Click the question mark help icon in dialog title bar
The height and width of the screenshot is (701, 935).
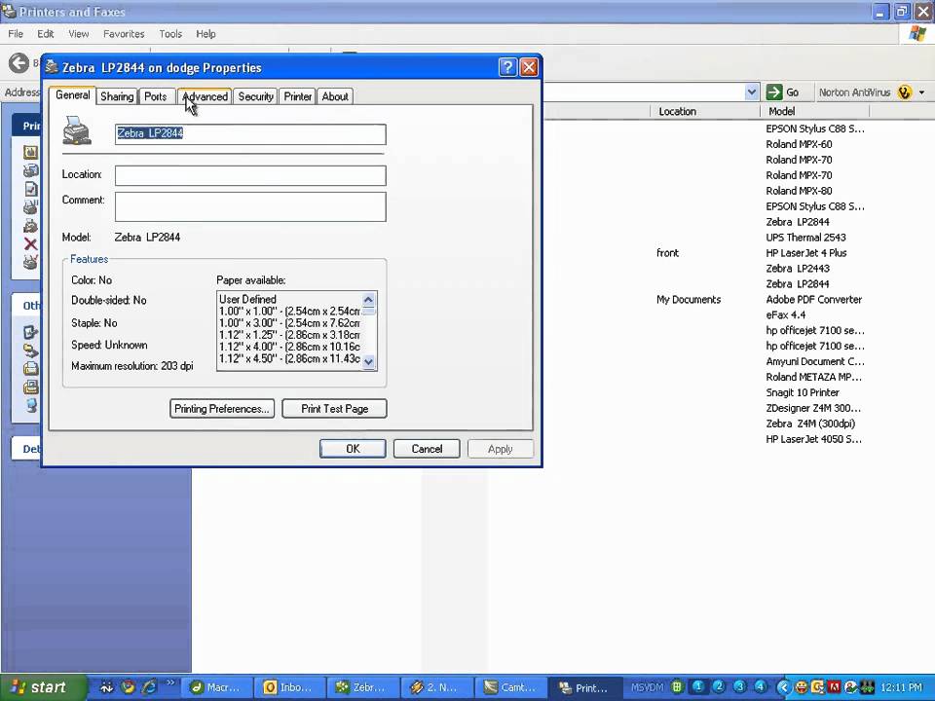click(x=506, y=67)
